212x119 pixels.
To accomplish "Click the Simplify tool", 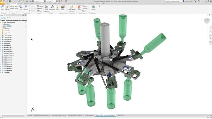I will [x=93, y=8].
